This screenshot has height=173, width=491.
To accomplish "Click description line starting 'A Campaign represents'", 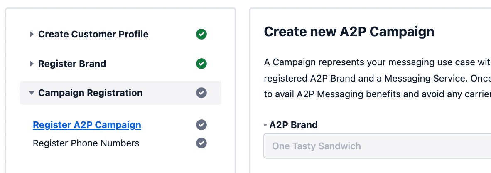I will [376, 63].
